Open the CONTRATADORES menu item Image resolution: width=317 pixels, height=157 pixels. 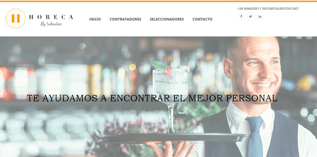click(x=125, y=19)
